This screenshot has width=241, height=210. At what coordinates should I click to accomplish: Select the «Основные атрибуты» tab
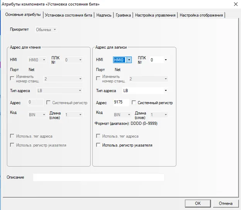22,15
